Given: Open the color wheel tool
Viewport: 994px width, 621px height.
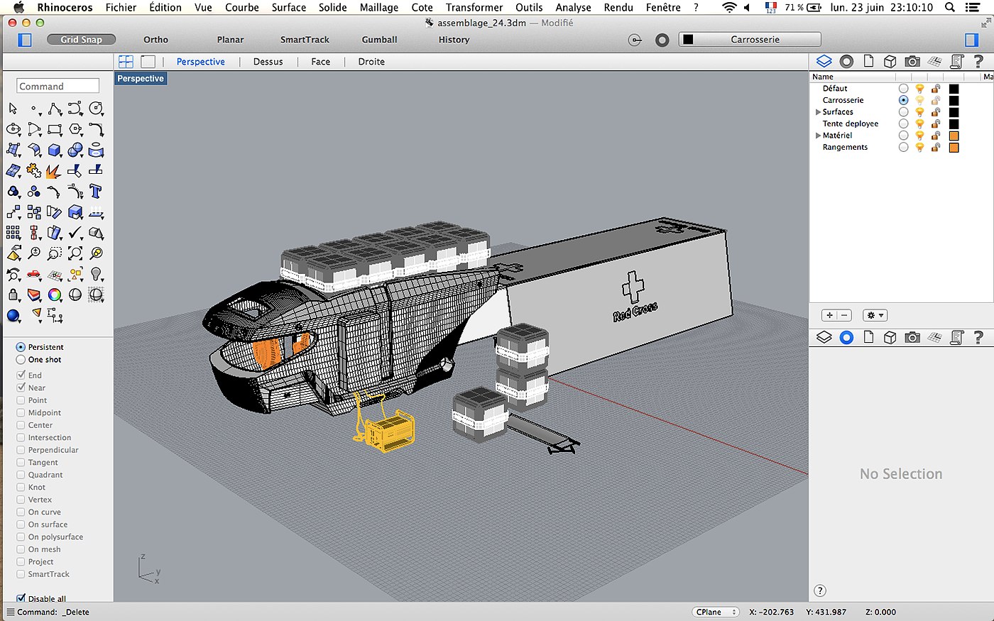Looking at the screenshot, I should click(x=55, y=295).
